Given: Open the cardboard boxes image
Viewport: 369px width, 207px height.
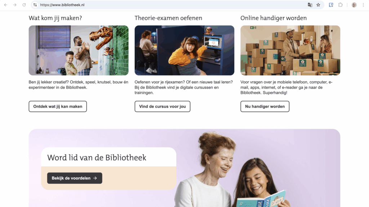Looking at the screenshot, I should (290, 50).
